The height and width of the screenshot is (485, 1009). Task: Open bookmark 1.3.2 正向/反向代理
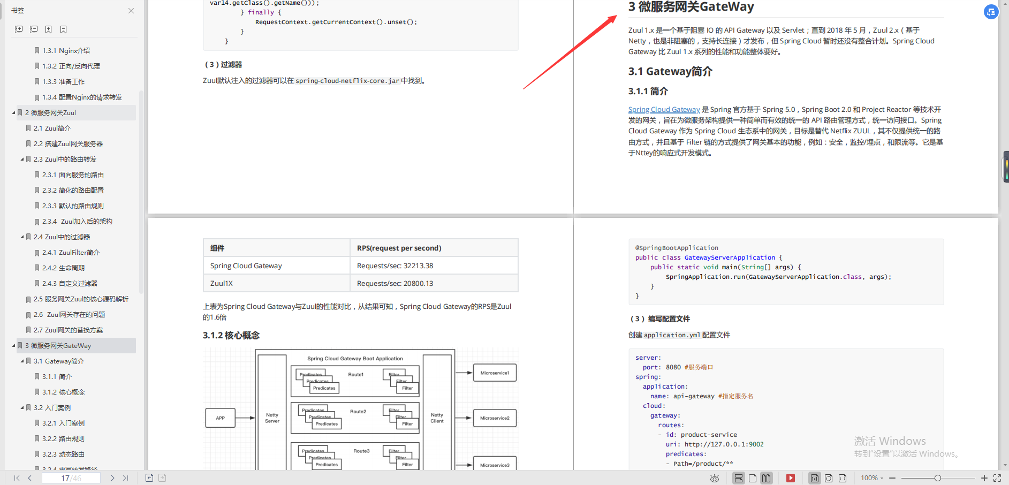tap(71, 66)
